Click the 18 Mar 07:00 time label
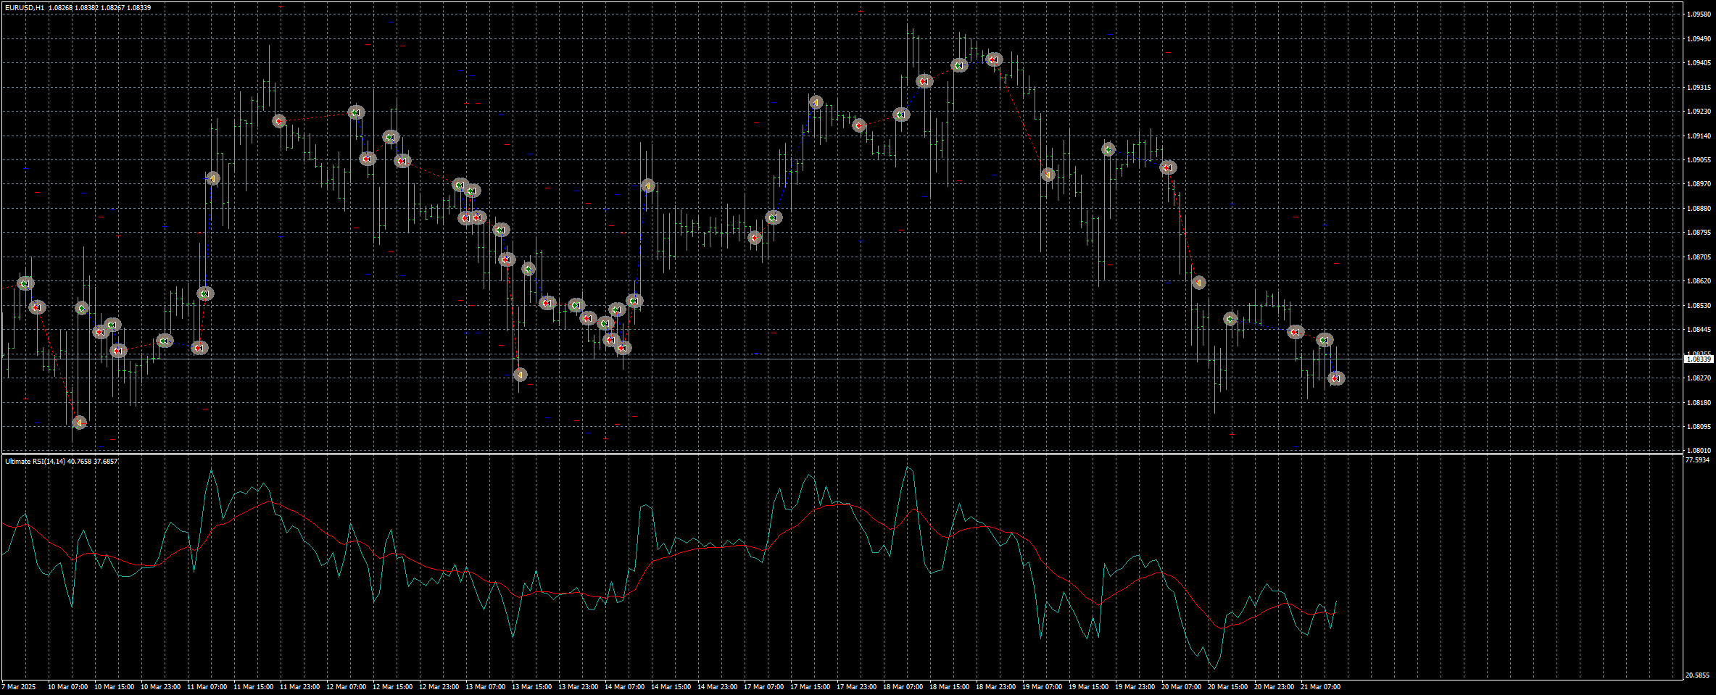Screen dimensions: 1716x695 (x=903, y=686)
